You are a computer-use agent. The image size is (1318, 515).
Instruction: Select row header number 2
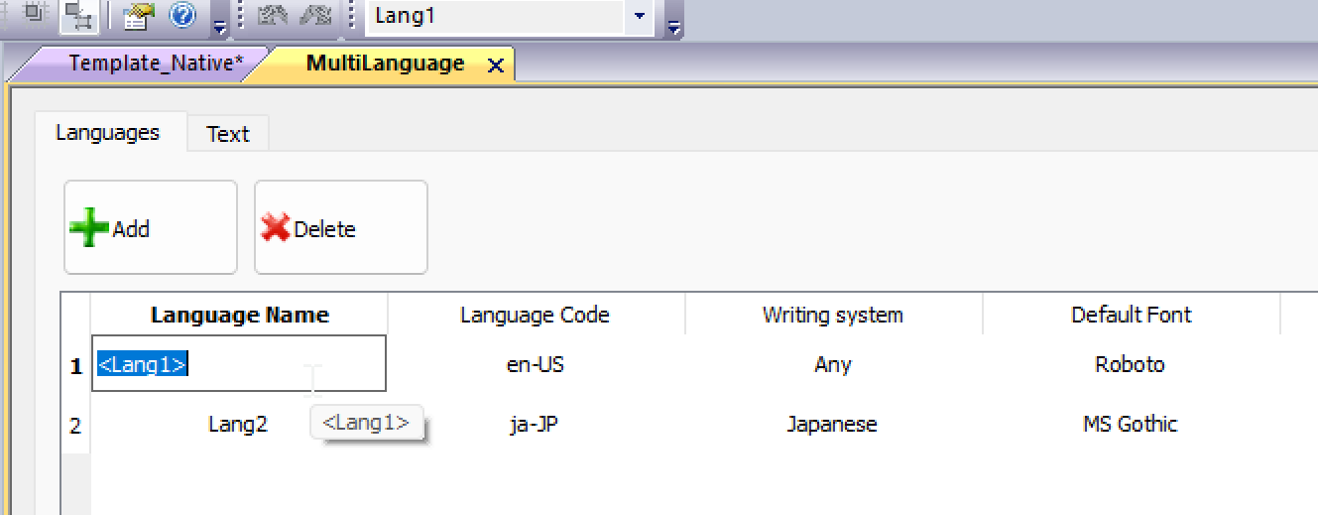click(76, 426)
